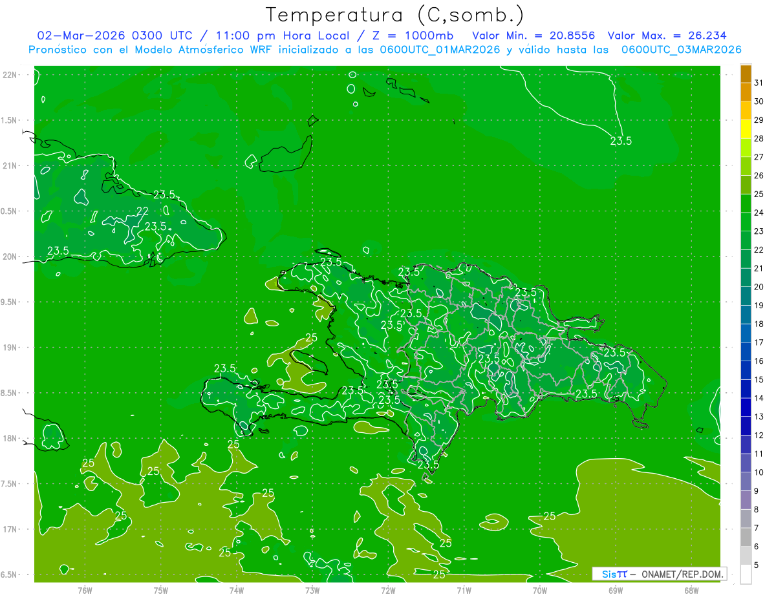This screenshot has width=776, height=599.
Task: Click the 68W longitude axis label
Action: [691, 591]
